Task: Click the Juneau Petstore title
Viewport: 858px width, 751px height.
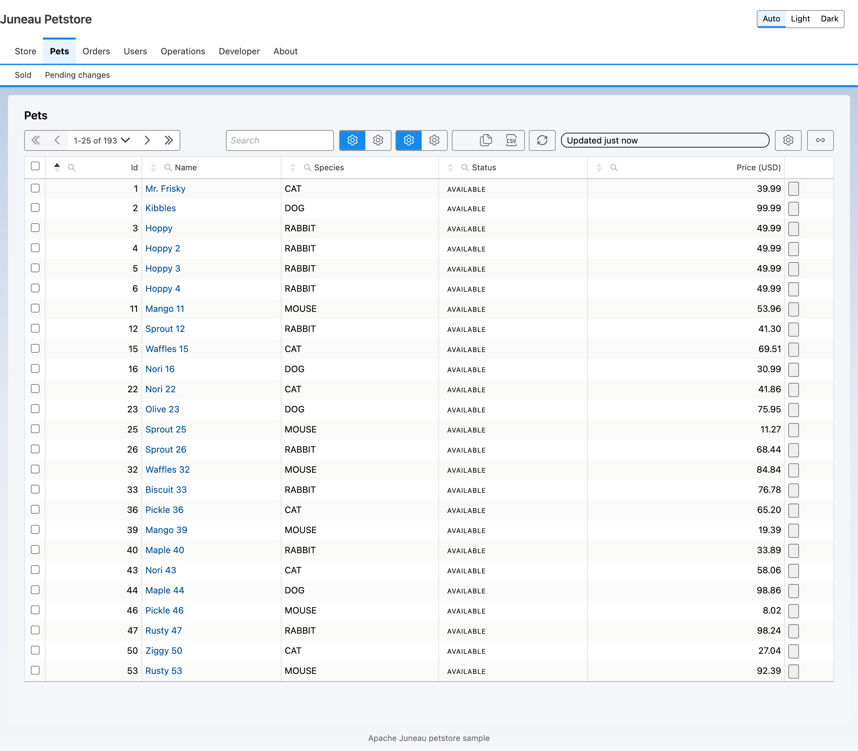Action: click(46, 19)
